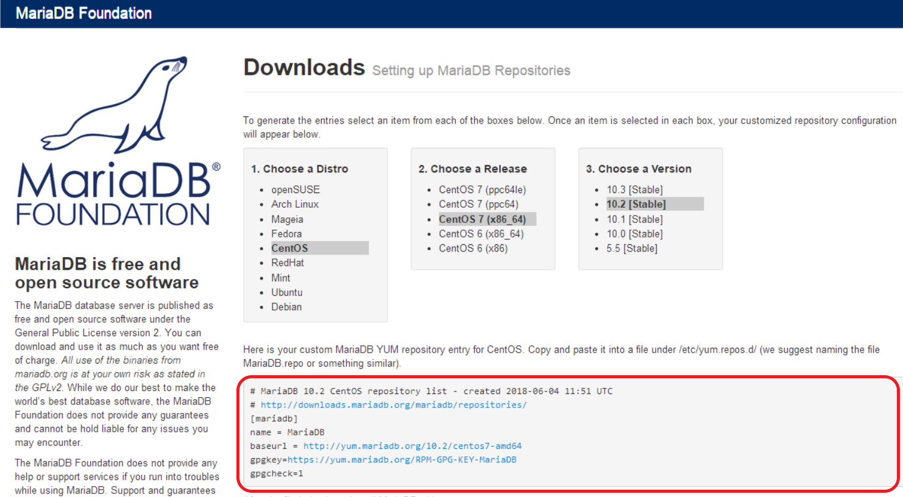This screenshot has width=903, height=497.
Task: Open the MariaDB Foundation header title
Action: [83, 13]
